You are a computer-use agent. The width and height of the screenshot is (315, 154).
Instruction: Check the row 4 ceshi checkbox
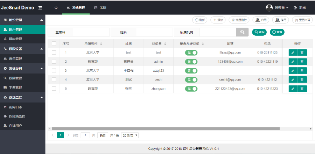[54, 80]
